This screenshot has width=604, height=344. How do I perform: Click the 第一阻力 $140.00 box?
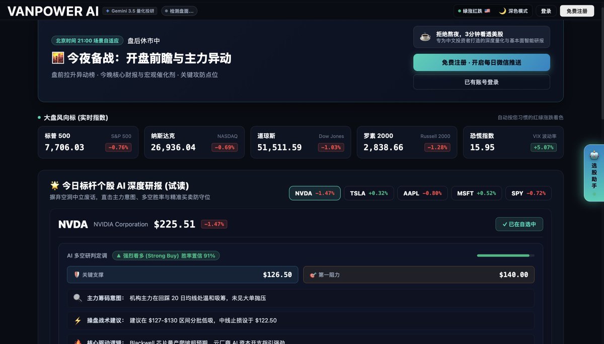click(x=419, y=275)
